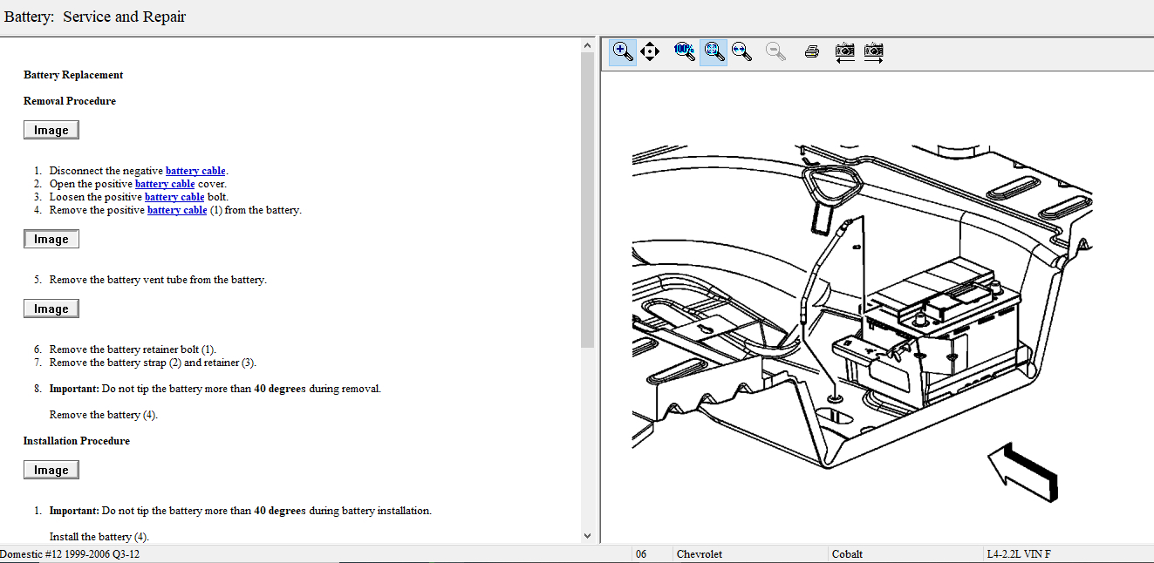The image size is (1154, 563).
Task: Select the zoom in magnifier tool
Action: click(x=623, y=51)
